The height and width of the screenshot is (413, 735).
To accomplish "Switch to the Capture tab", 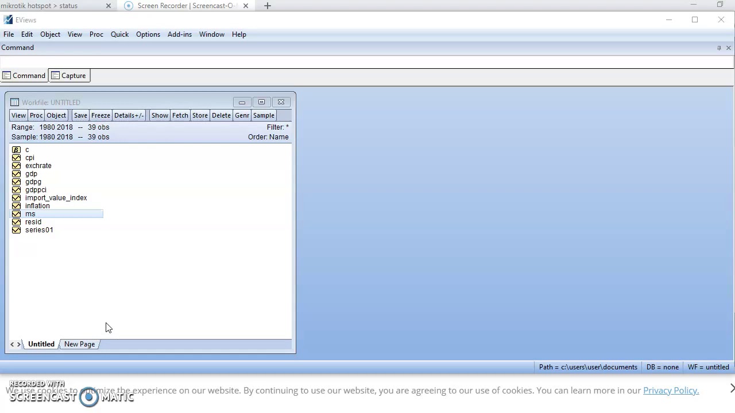I will tap(68, 76).
